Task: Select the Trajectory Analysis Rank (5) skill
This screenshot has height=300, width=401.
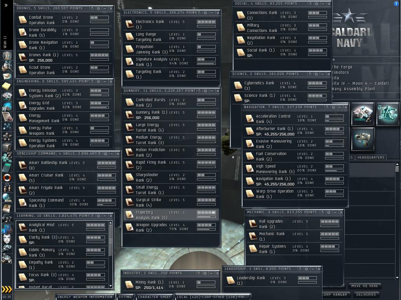Action: pos(171,215)
